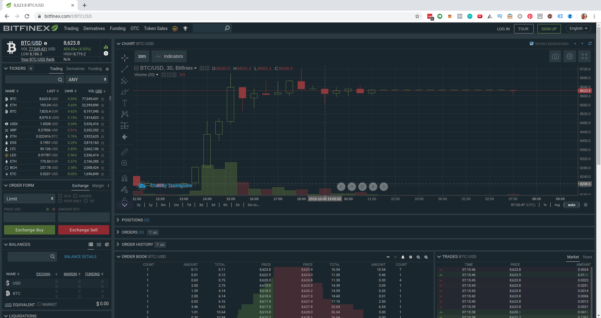Select the patterns drawing tool
This screenshot has height=318, width=601.
coord(125,114)
